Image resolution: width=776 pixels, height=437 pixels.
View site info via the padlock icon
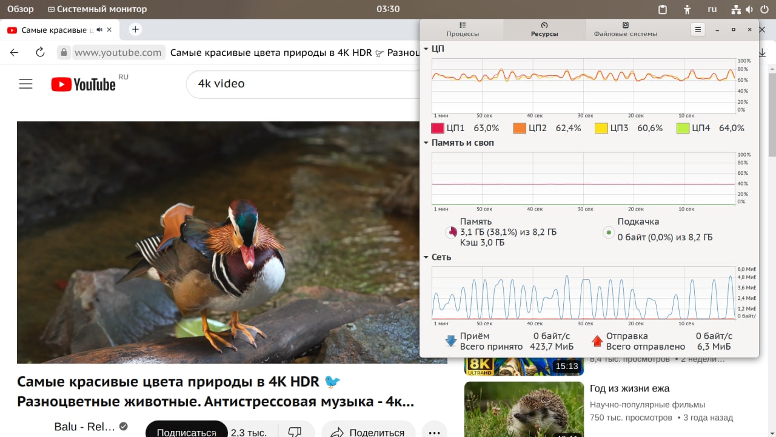click(64, 52)
